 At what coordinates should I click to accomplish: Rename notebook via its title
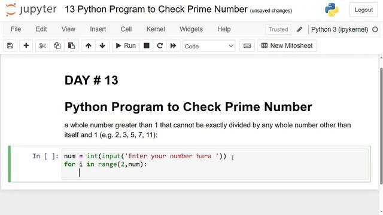156,10
